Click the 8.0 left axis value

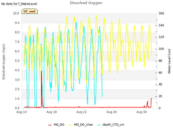(x=17, y=32)
